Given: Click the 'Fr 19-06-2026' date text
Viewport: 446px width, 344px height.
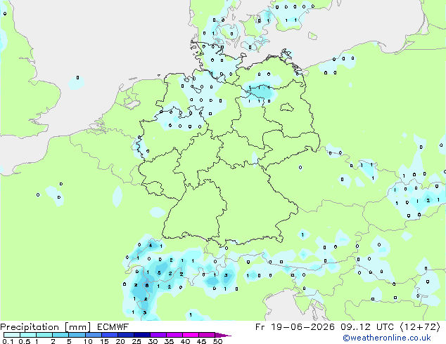Looking at the screenshot, I should pos(295,327).
